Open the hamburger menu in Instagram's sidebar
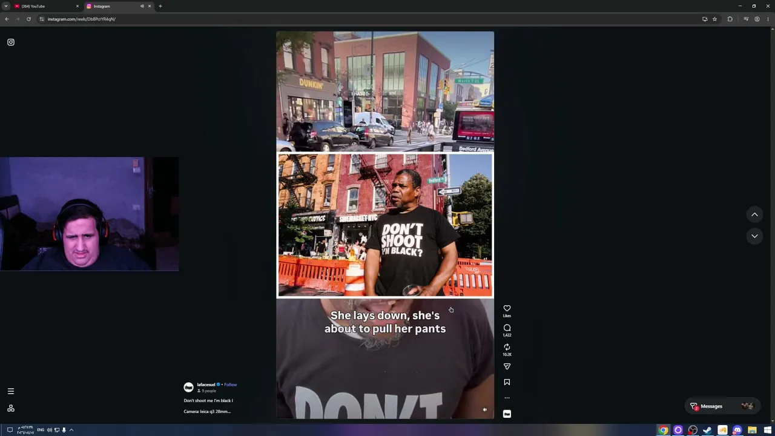 click(x=11, y=391)
